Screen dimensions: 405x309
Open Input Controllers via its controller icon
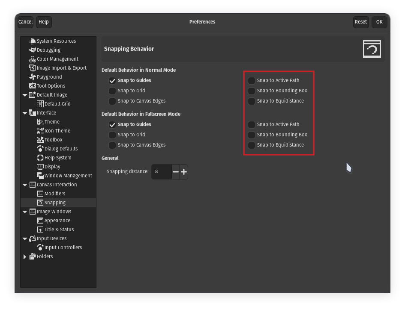[40, 247]
